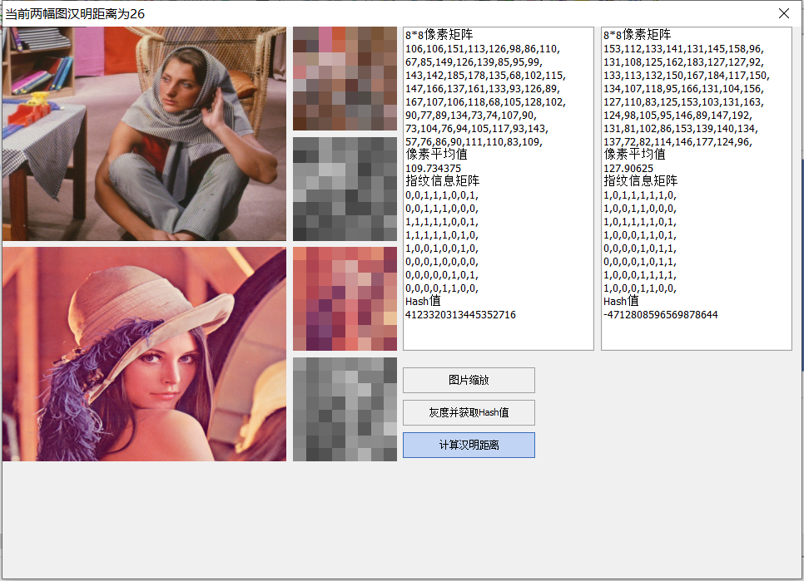This screenshot has width=804, height=581.
Task: Click the left panel's 像素平均值 label
Action: [x=436, y=154]
